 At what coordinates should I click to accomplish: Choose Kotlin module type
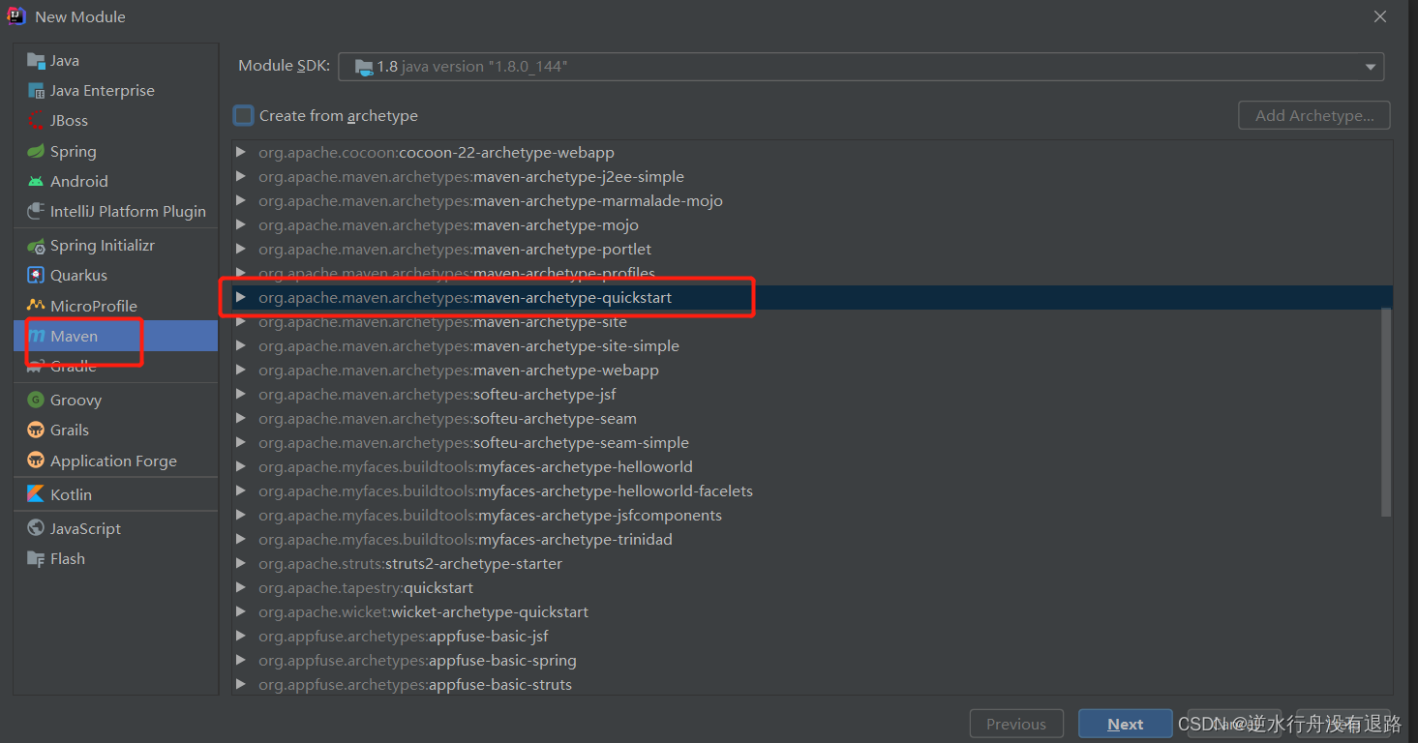click(x=116, y=494)
